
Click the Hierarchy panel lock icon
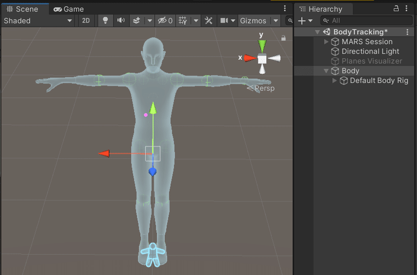point(396,8)
